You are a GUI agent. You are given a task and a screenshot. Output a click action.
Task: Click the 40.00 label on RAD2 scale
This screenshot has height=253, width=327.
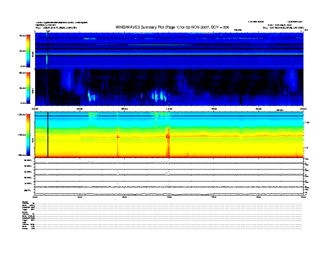tap(22, 36)
